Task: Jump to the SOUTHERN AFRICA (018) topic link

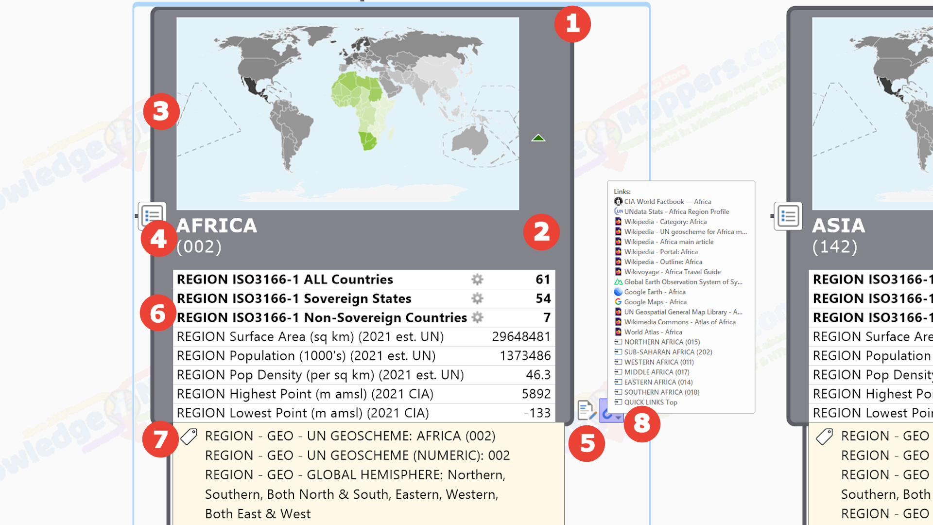Action: 661,392
